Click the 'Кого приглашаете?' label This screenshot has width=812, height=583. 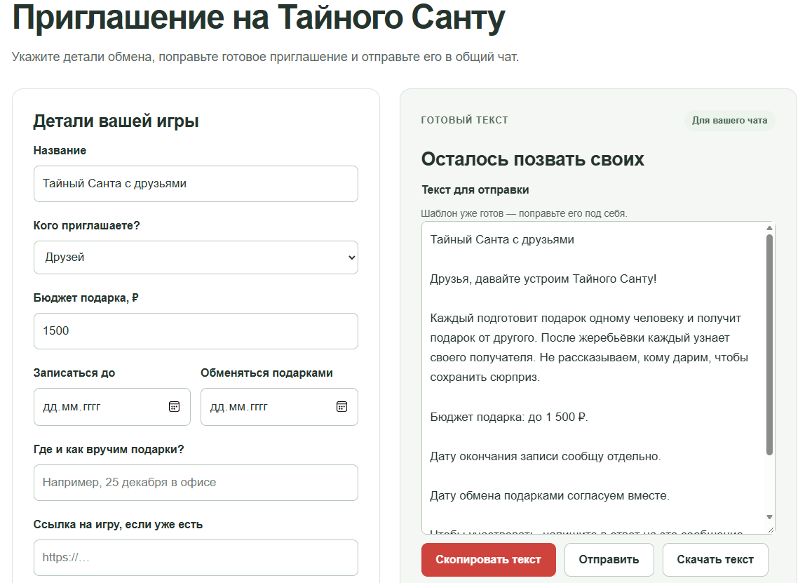click(x=86, y=225)
